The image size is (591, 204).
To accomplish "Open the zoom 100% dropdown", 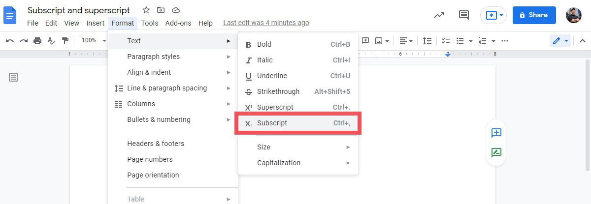I will tap(94, 41).
